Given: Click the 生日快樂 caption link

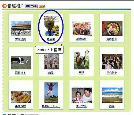Looking at the screenshot, I should 81,106.
